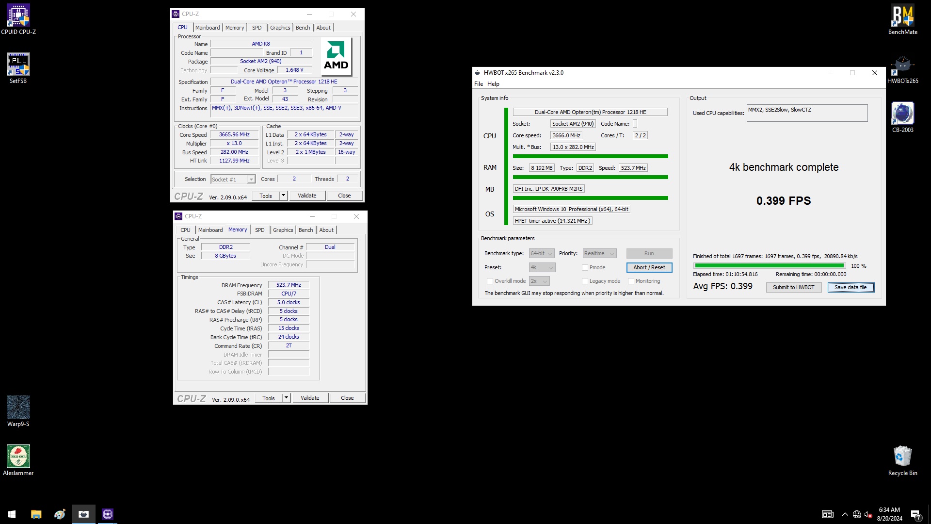This screenshot has width=931, height=524.
Task: Open the SetFSB desktop icon
Action: pyautogui.click(x=18, y=68)
